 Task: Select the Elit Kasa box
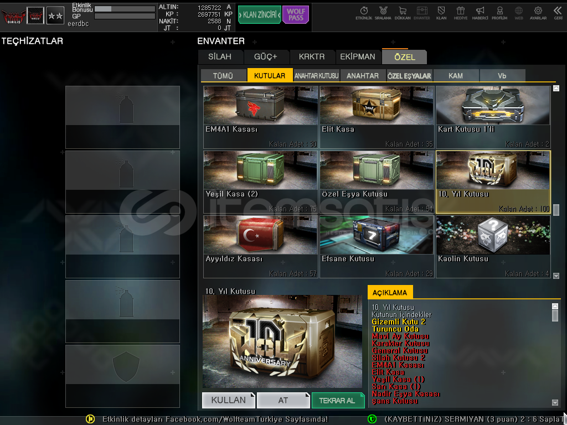click(377, 117)
